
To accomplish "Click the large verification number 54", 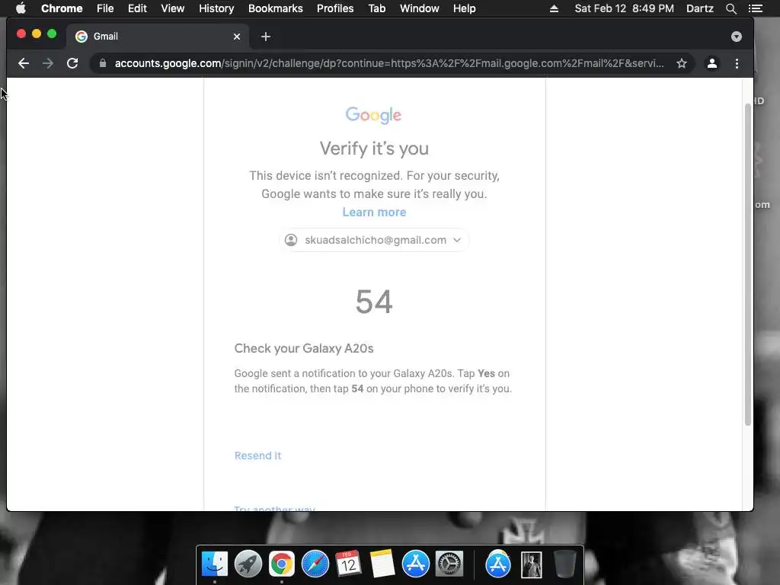I will 374,302.
